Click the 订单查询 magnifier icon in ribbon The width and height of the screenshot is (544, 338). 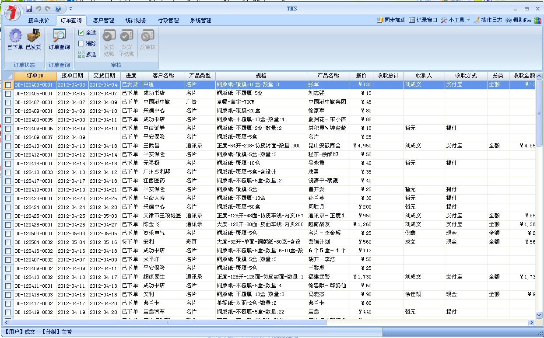tap(59, 36)
